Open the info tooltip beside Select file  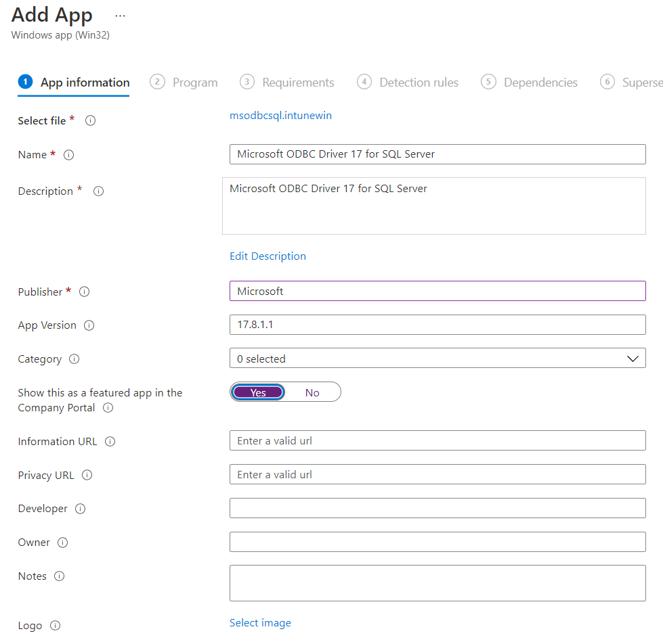click(90, 121)
